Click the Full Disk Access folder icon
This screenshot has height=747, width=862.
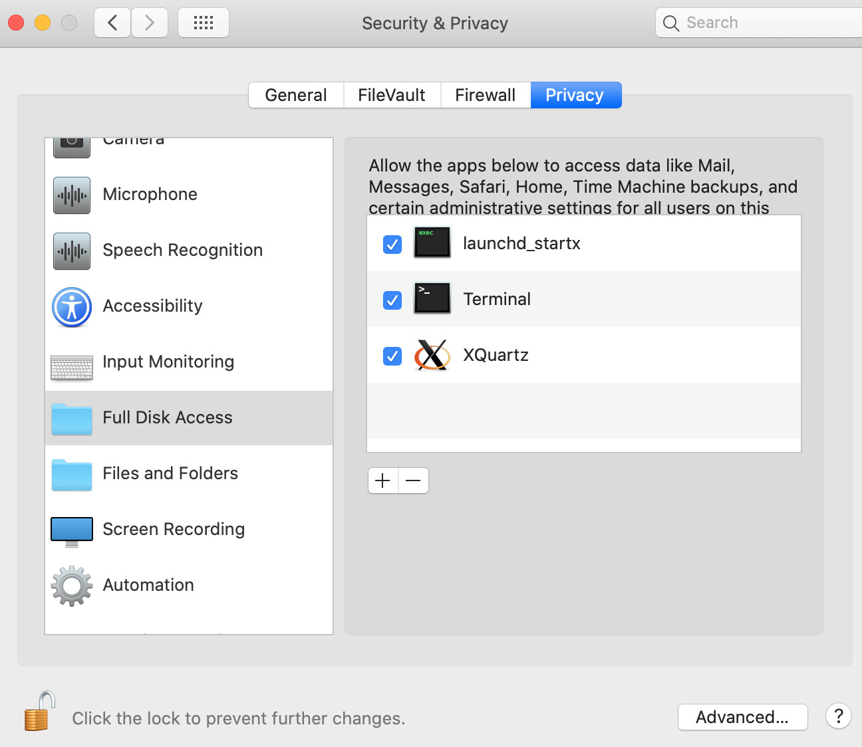click(x=72, y=419)
